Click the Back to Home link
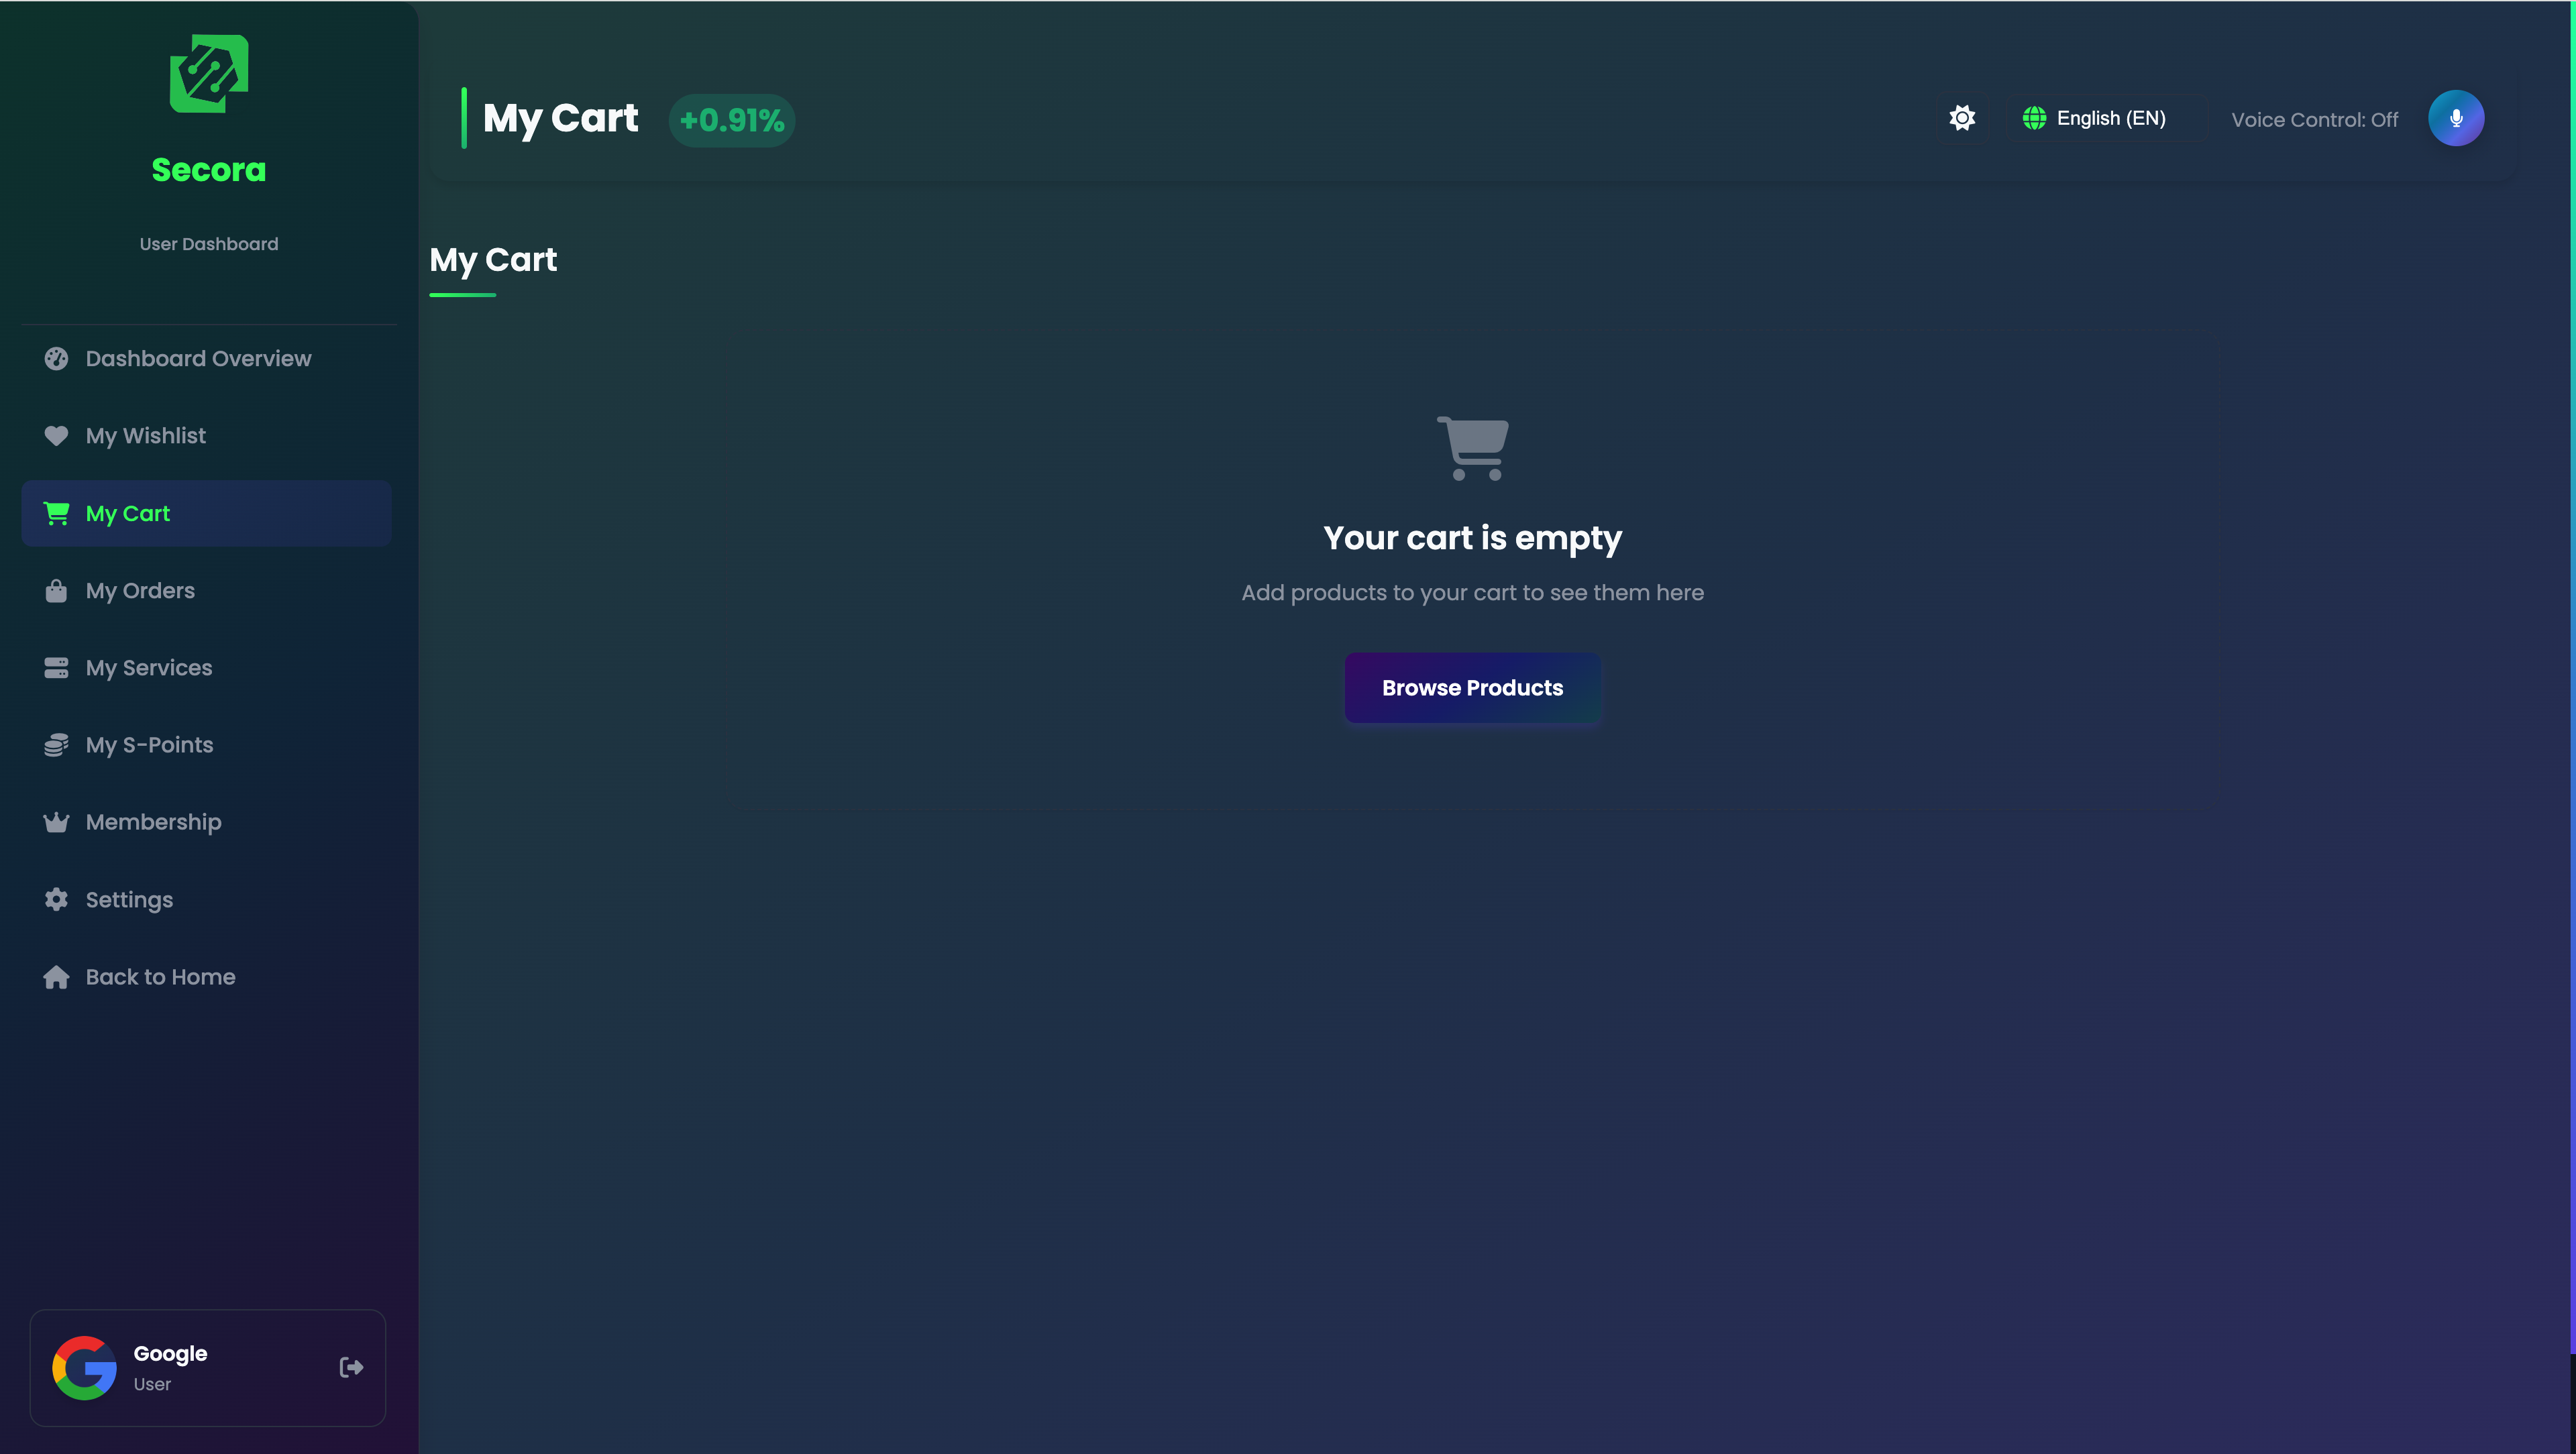The width and height of the screenshot is (2576, 1454). coord(160,977)
